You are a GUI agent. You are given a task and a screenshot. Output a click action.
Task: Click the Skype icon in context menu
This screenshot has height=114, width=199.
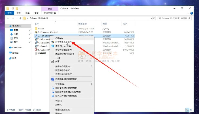pyautogui.click(x=53, y=46)
